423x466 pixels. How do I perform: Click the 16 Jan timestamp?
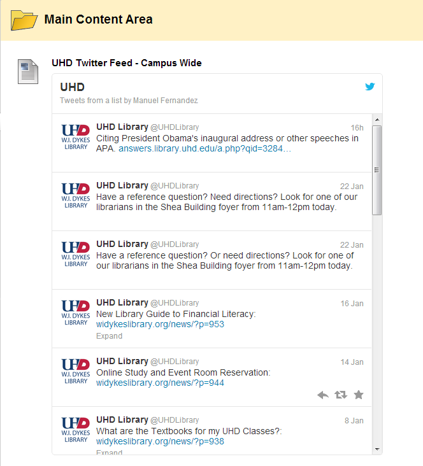[352, 304]
